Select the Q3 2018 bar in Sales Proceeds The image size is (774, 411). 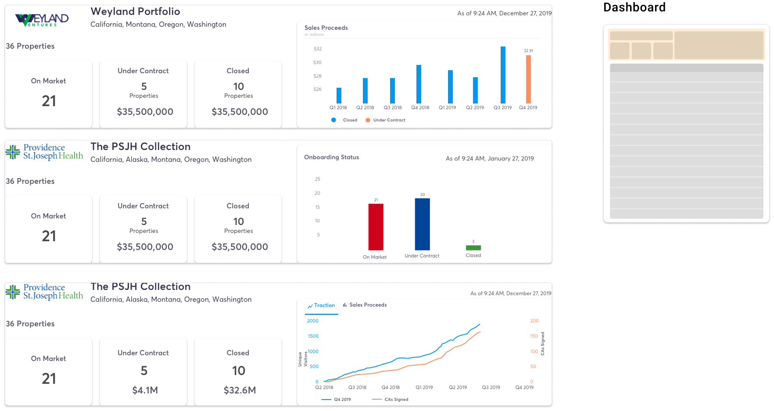392,91
